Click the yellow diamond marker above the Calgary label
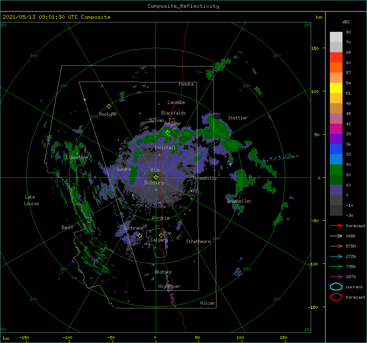Screen dimensions: 367x343 point(161,235)
